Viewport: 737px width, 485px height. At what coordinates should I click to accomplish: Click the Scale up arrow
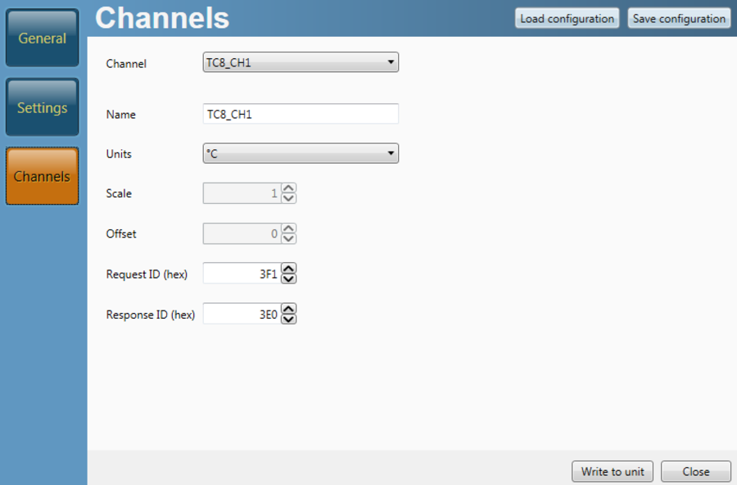[x=288, y=188]
